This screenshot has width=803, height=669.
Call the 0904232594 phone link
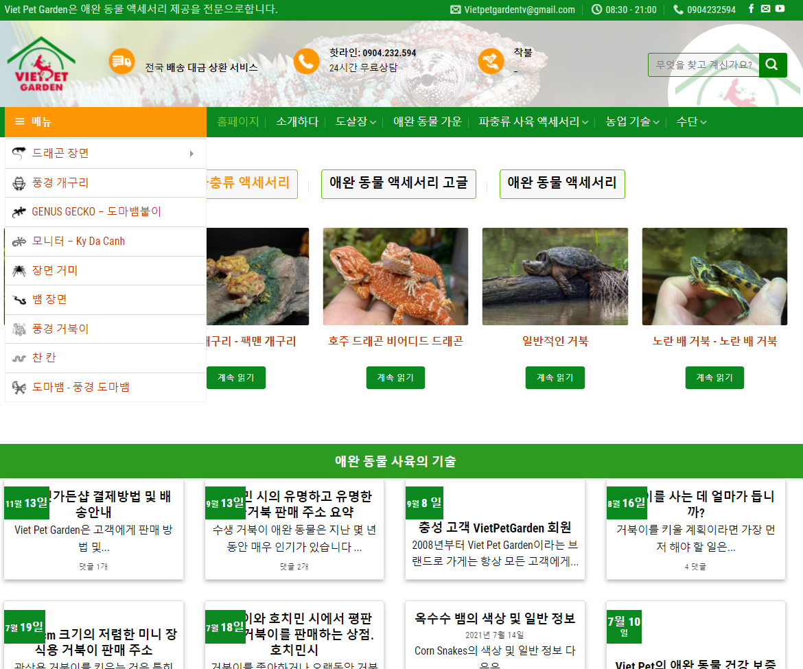pyautogui.click(x=711, y=10)
